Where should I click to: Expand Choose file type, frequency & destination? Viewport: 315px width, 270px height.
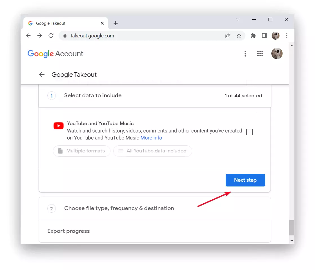click(x=155, y=208)
